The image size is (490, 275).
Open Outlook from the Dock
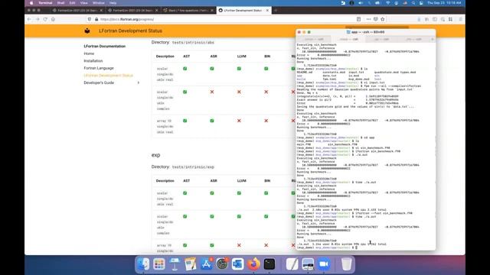pyautogui.click(x=238, y=264)
